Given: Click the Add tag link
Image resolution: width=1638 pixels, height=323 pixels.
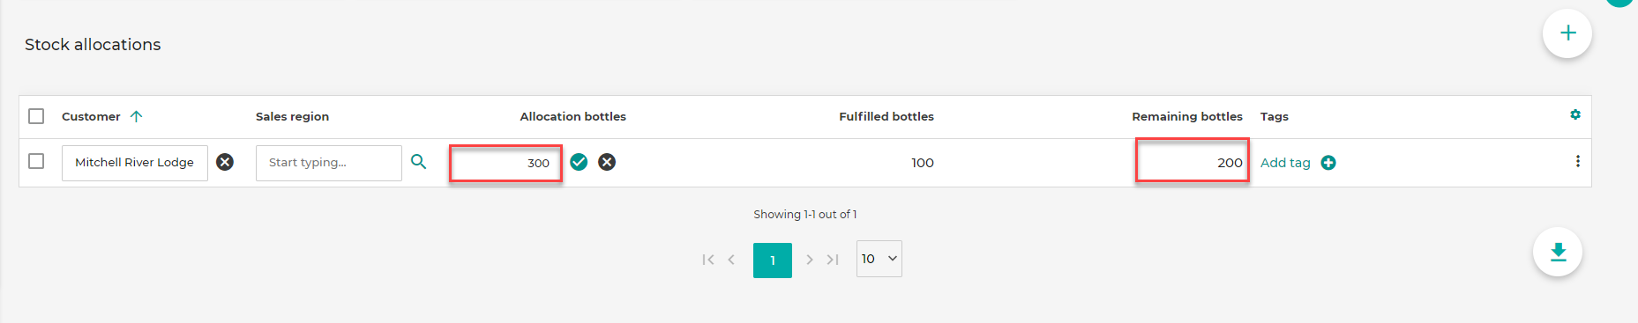Looking at the screenshot, I should 1285,163.
